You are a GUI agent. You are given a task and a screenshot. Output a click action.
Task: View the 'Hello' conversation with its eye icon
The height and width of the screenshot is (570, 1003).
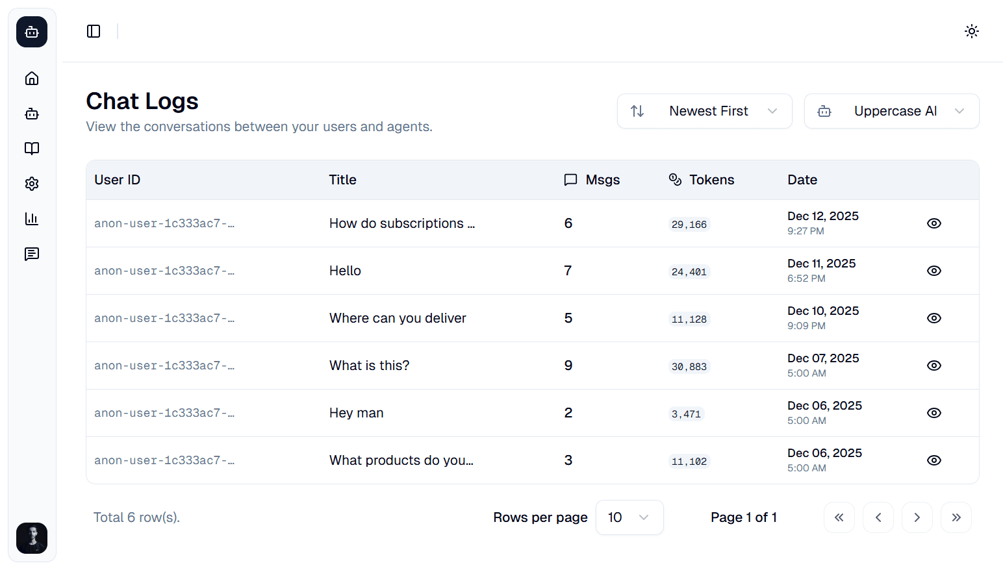[x=933, y=271]
